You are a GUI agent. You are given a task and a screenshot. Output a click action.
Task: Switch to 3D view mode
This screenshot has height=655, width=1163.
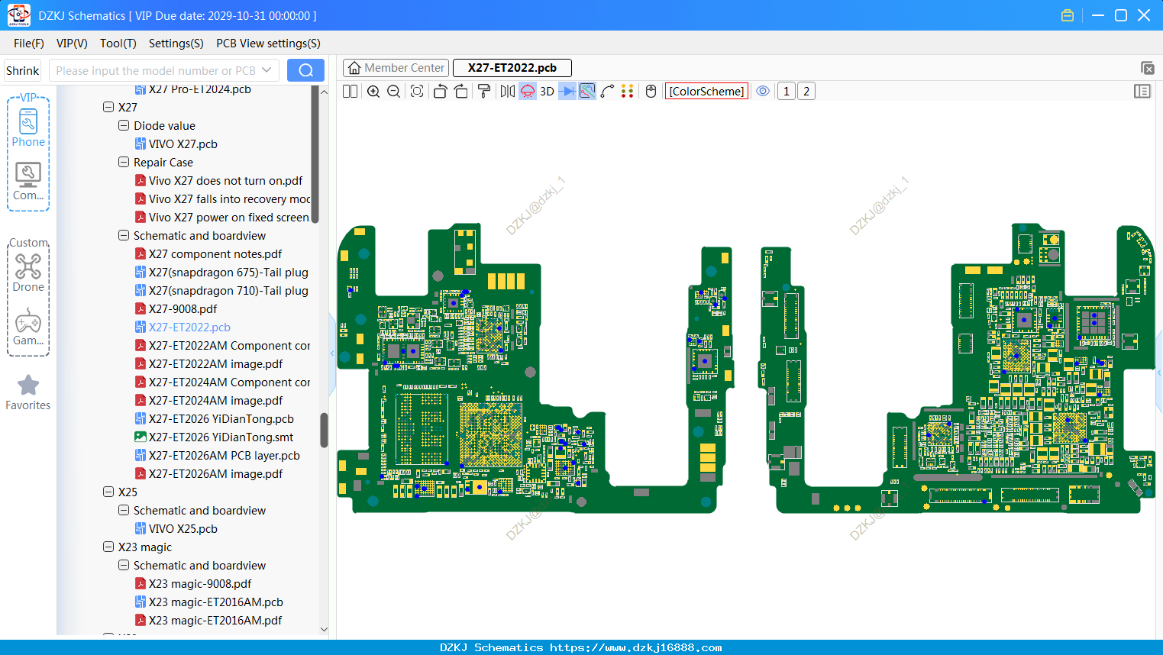[547, 92]
